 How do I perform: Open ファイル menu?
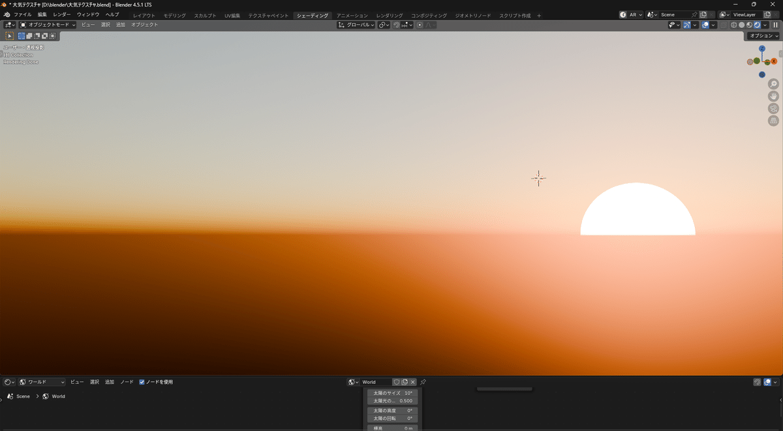[23, 14]
